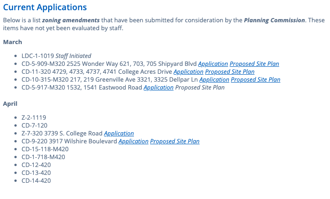Open Application link for CD-10-315-M320
The image size is (330, 199).
(x=214, y=80)
